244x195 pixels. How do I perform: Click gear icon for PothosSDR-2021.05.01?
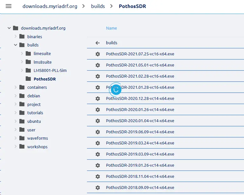(x=98, y=65)
